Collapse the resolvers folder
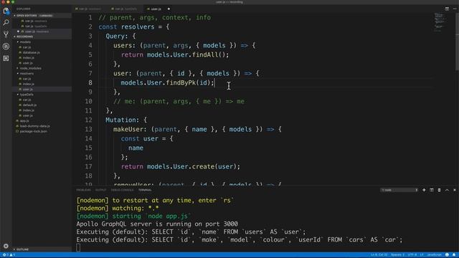Viewport: 459px width, 258px height. pos(27,73)
